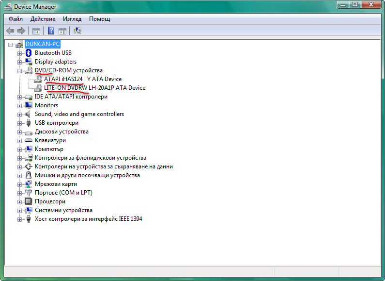
Task: Click the LITE-ON DVDRW drive icon
Action: pos(38,88)
